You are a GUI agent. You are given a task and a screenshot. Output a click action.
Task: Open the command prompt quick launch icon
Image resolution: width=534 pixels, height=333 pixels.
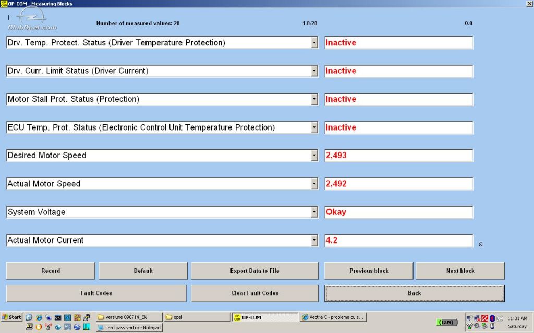coord(58,317)
